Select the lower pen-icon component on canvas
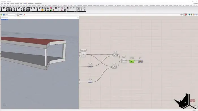Screen dimensions: 198x111 (114, 67)
